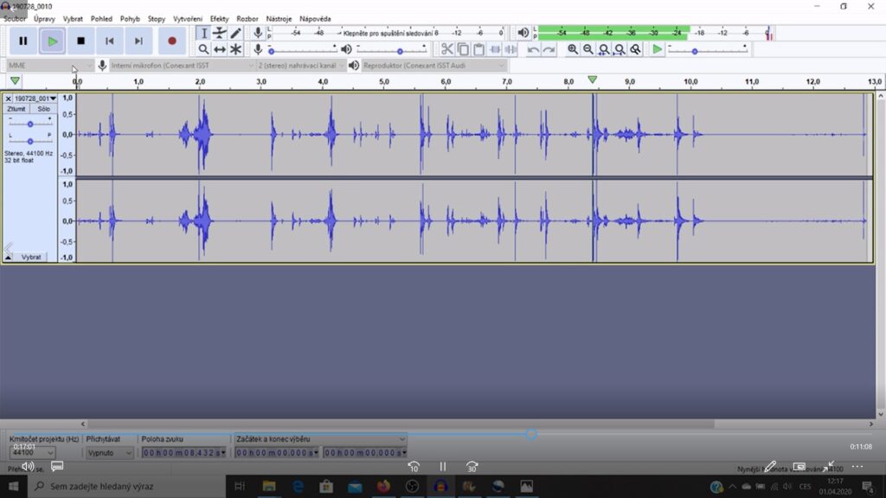Screen dimensions: 886x498
Task: Adjust the track gain slider
Action: (x=29, y=124)
